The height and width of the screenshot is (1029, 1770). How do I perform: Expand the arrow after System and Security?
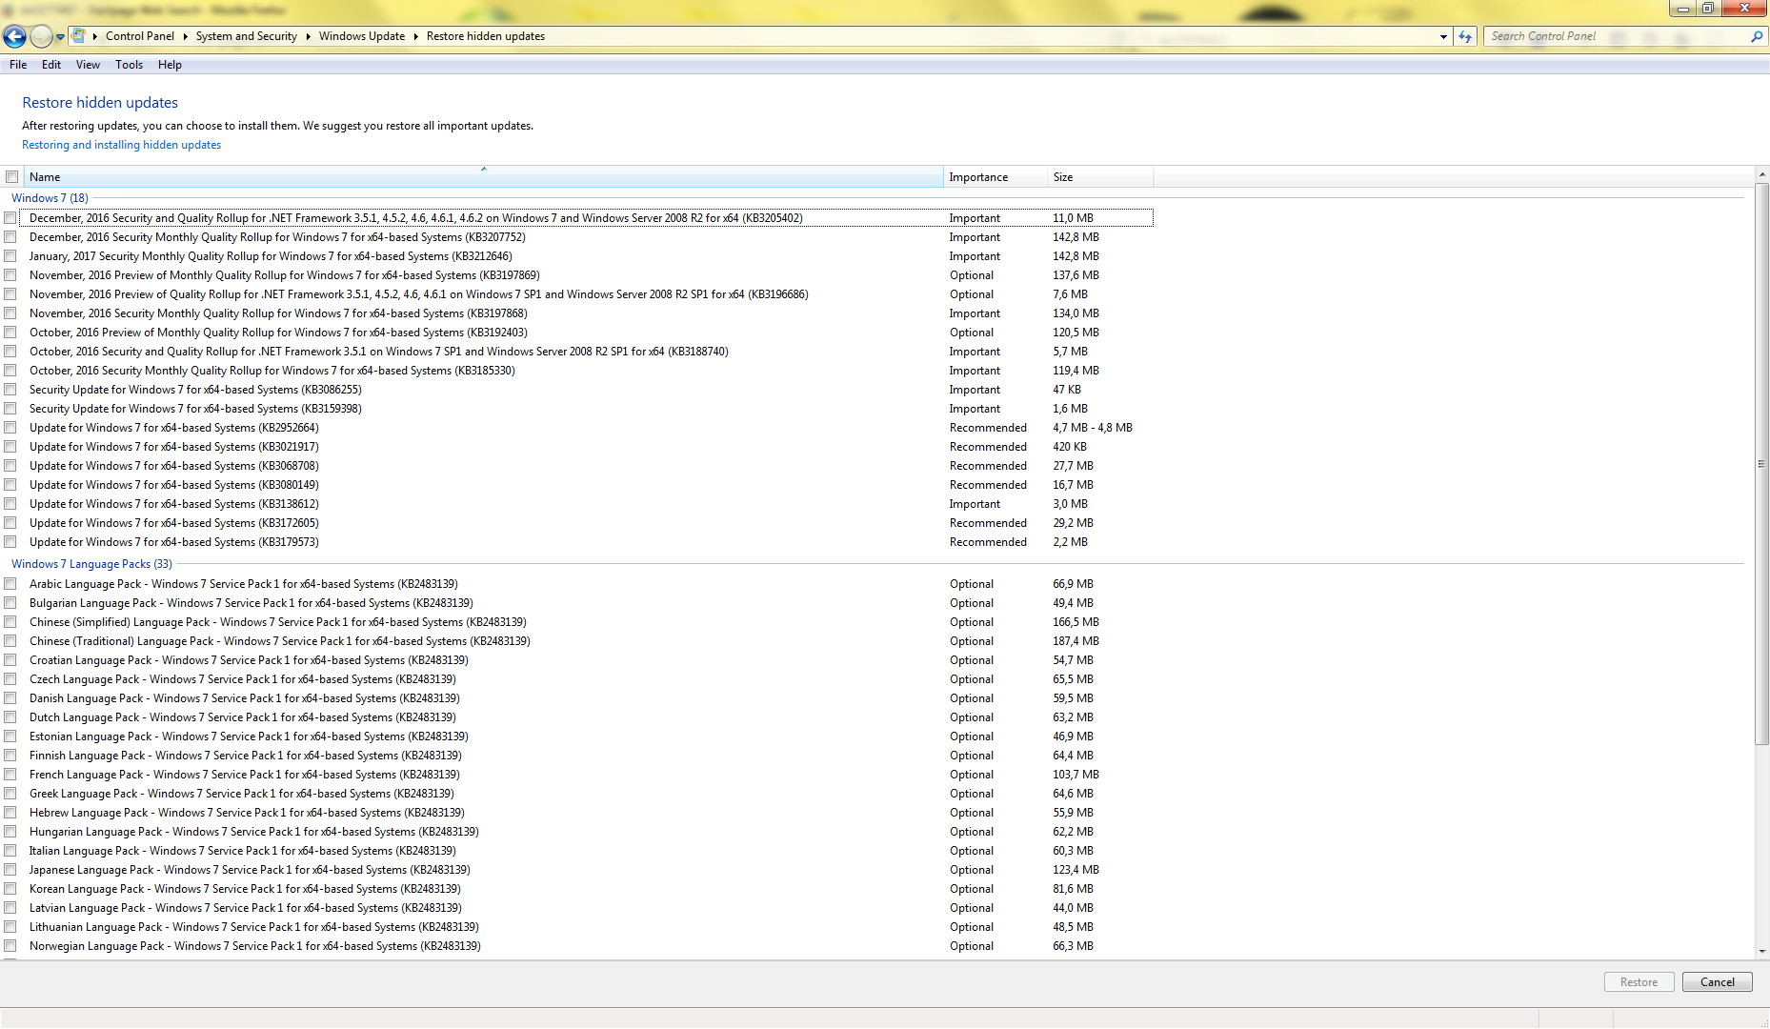tap(308, 36)
